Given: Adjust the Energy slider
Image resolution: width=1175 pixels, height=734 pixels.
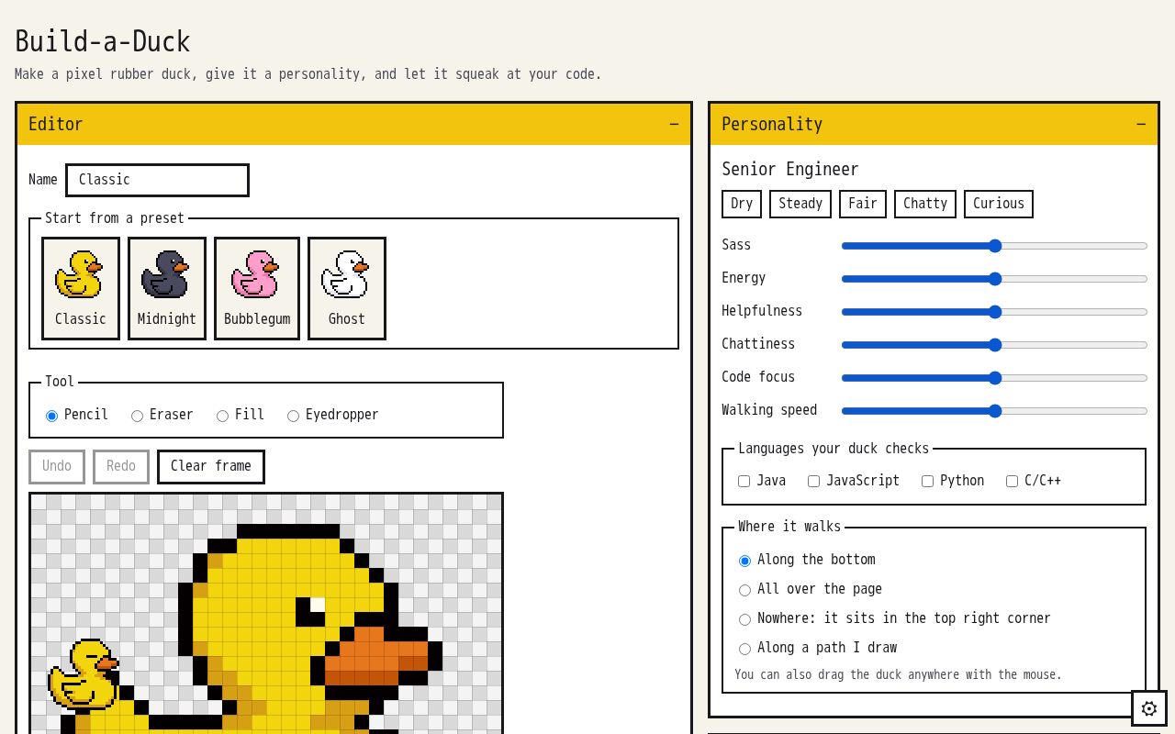Looking at the screenshot, I should pyautogui.click(x=995, y=279).
